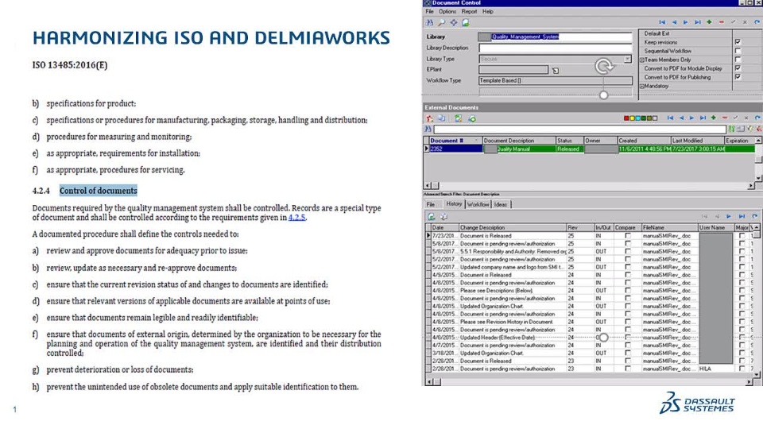763x429 pixels.
Task: Click the EPlant lookup icon
Action: pyautogui.click(x=556, y=71)
